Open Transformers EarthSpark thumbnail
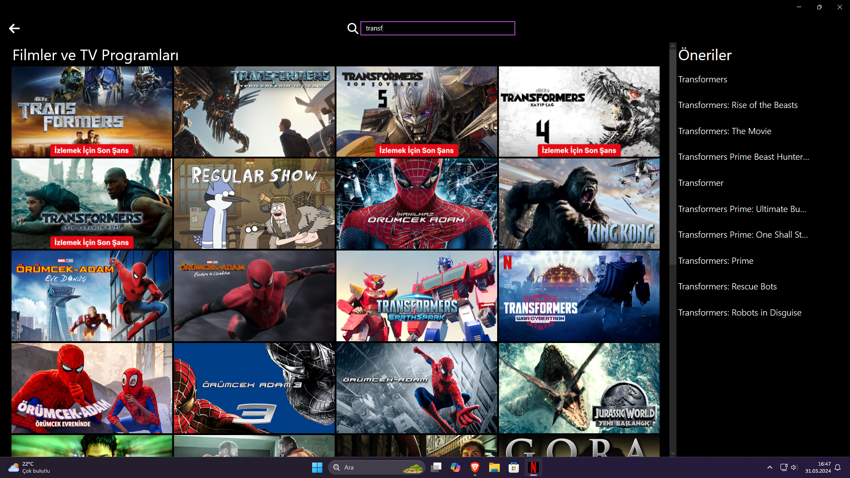 click(x=416, y=296)
